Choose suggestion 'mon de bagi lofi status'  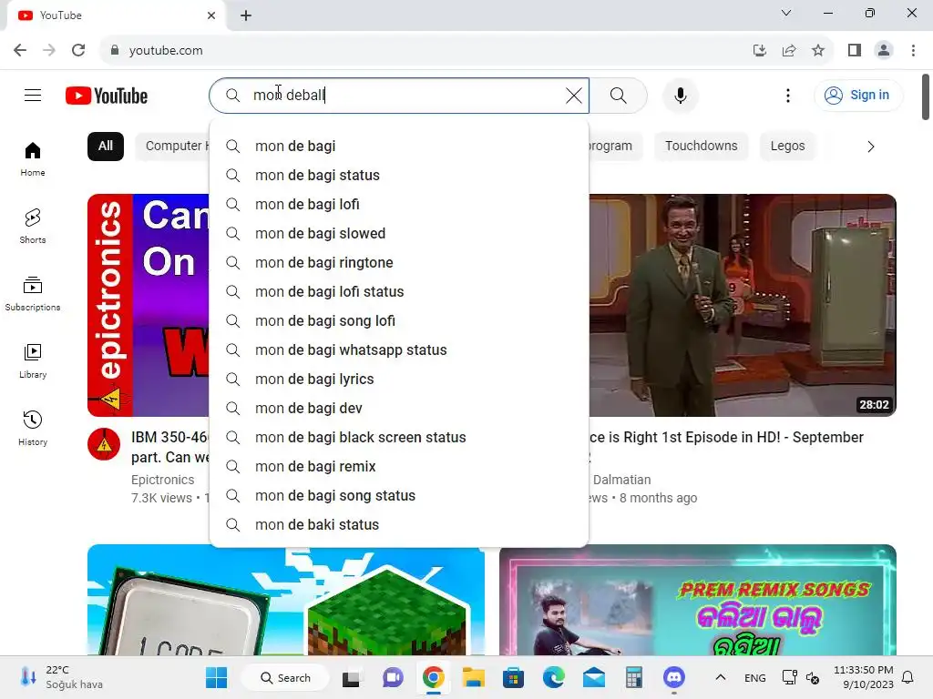click(399, 292)
